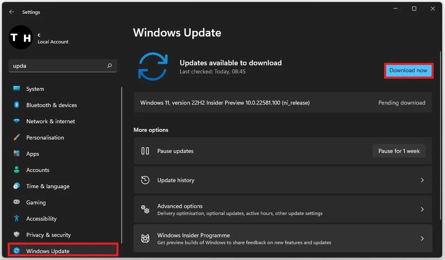
Task: Minimize the Settings window
Action: pos(396,9)
